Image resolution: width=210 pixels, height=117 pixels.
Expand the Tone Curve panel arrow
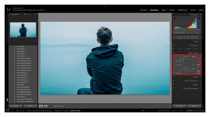200,45
